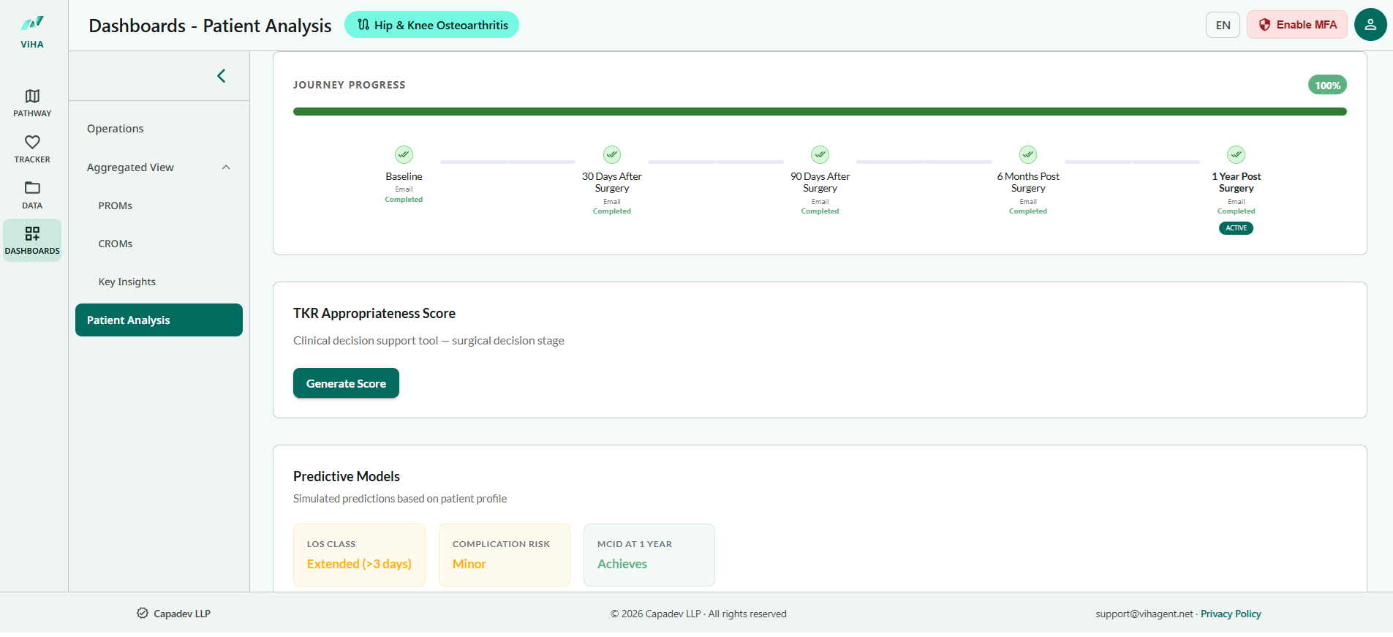The width and height of the screenshot is (1393, 637).
Task: Click the Capadev LLP badge icon in footer
Action: (x=143, y=614)
